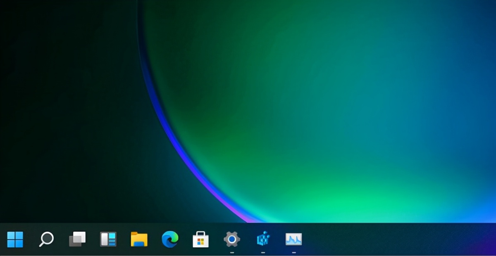The width and height of the screenshot is (496, 256).
Task: Switch to running Settings gear app
Action: 232,239
